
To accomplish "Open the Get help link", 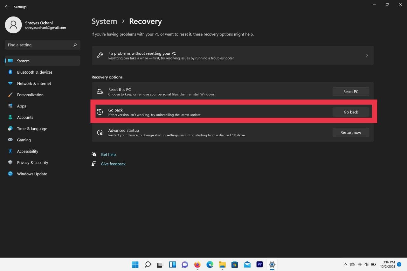I will click(x=108, y=154).
